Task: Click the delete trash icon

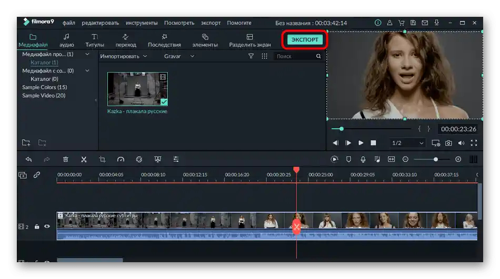Action: [x=65, y=159]
